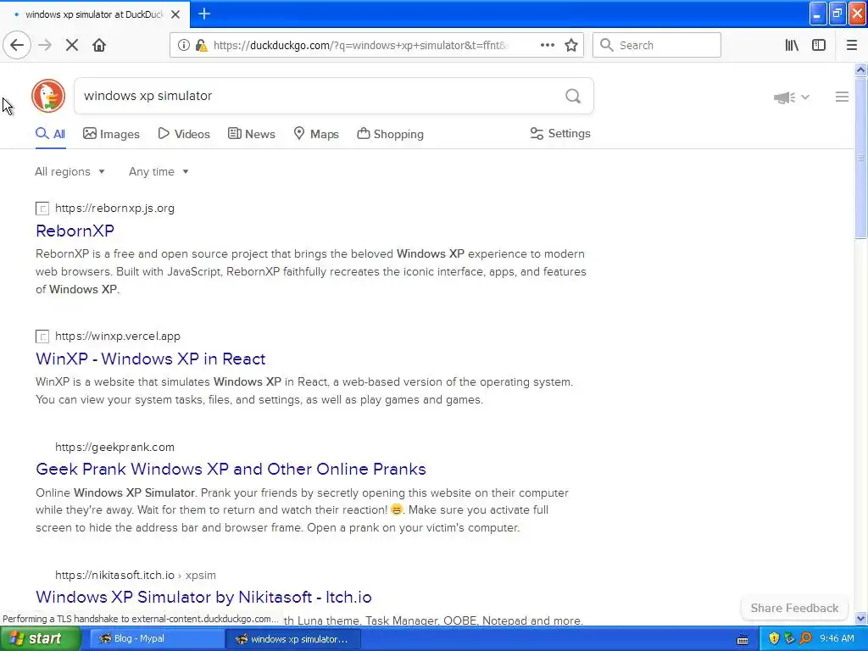Open WinXP - Windows XP in React link

pos(151,359)
